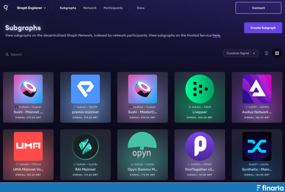285x192 pixels.
Task: Open the Graph Explorer dropdown
Action: click(31, 8)
